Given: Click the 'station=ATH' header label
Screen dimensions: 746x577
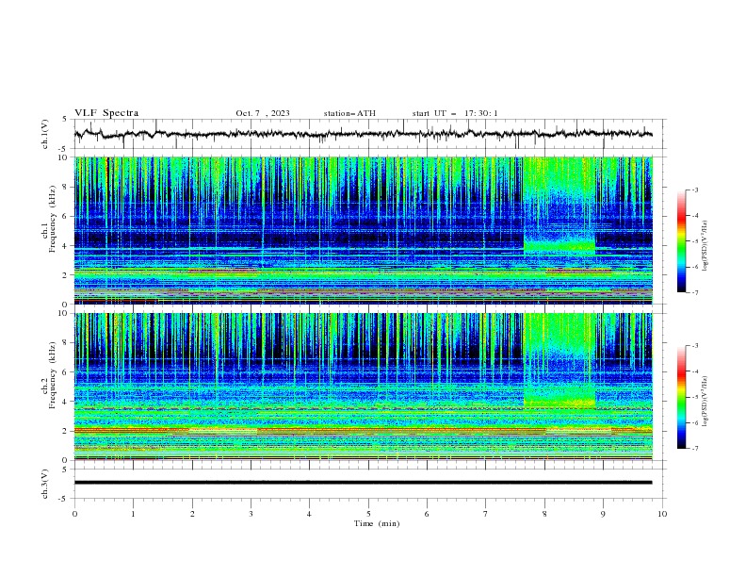Looking at the screenshot, I should click(x=349, y=113).
